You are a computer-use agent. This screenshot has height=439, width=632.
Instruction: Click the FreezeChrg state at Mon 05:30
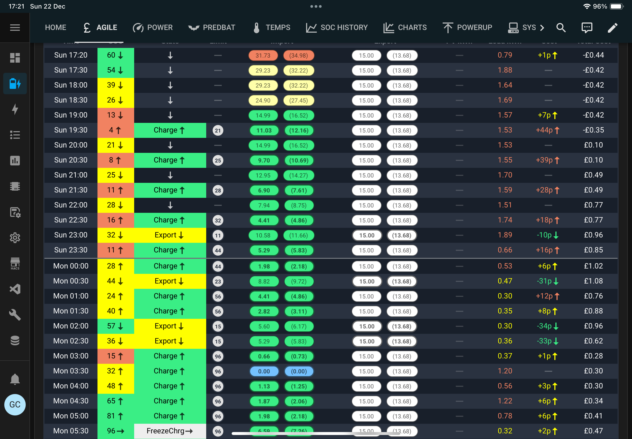pyautogui.click(x=170, y=431)
